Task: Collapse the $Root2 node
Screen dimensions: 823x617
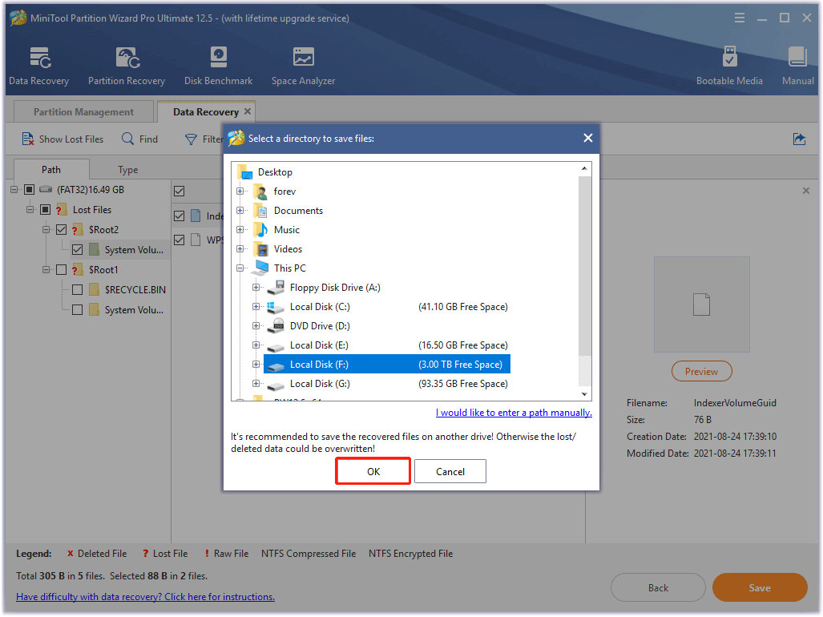Action: click(x=46, y=230)
